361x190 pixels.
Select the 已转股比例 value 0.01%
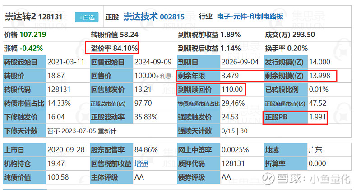click(x=319, y=90)
